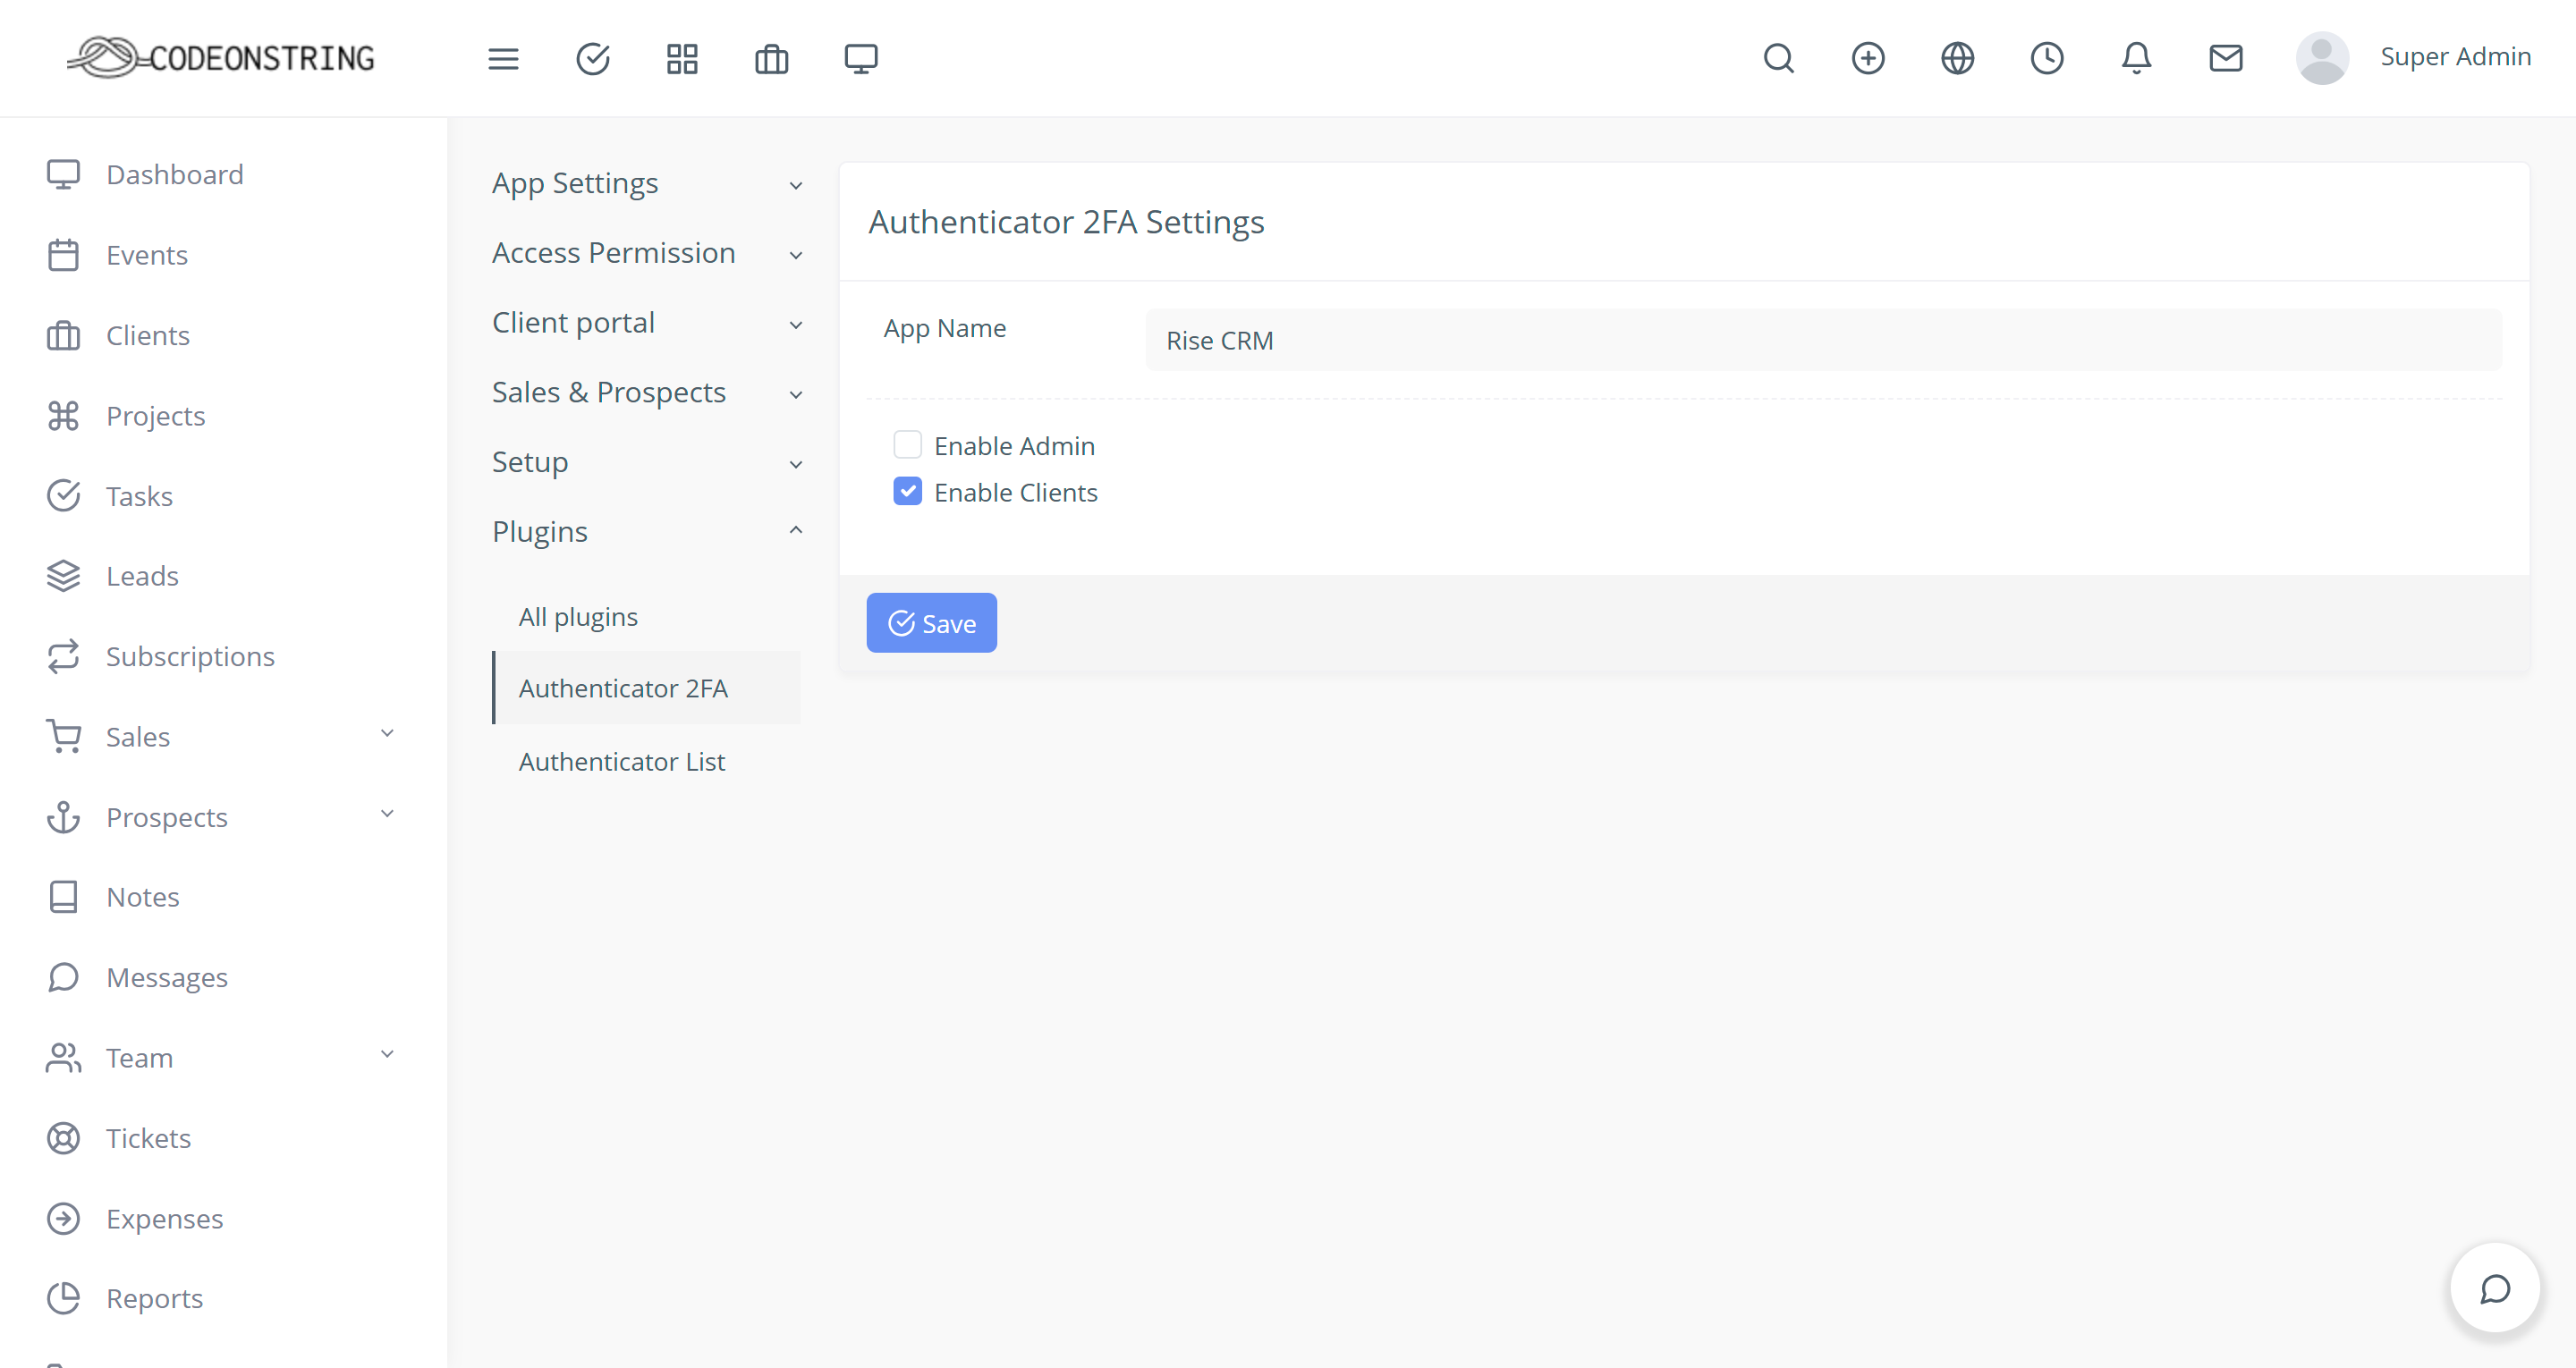2576x1368 pixels.
Task: Open the language globe icon
Action: 1957,58
